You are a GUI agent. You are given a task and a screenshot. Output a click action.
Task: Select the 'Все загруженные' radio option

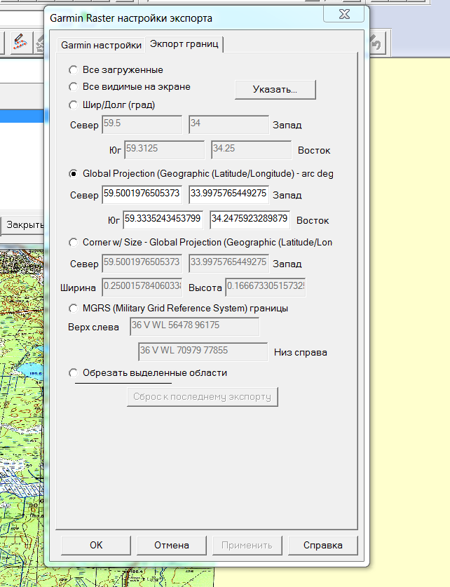point(74,70)
